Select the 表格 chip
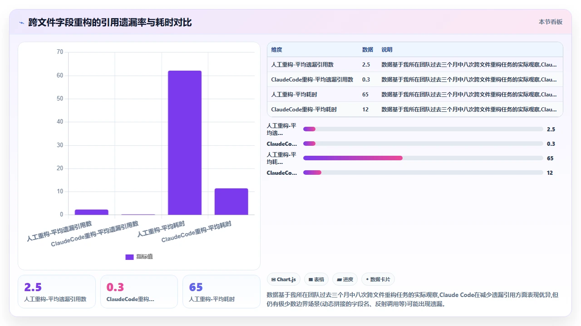Image resolution: width=581 pixels, height=326 pixels. coord(316,279)
